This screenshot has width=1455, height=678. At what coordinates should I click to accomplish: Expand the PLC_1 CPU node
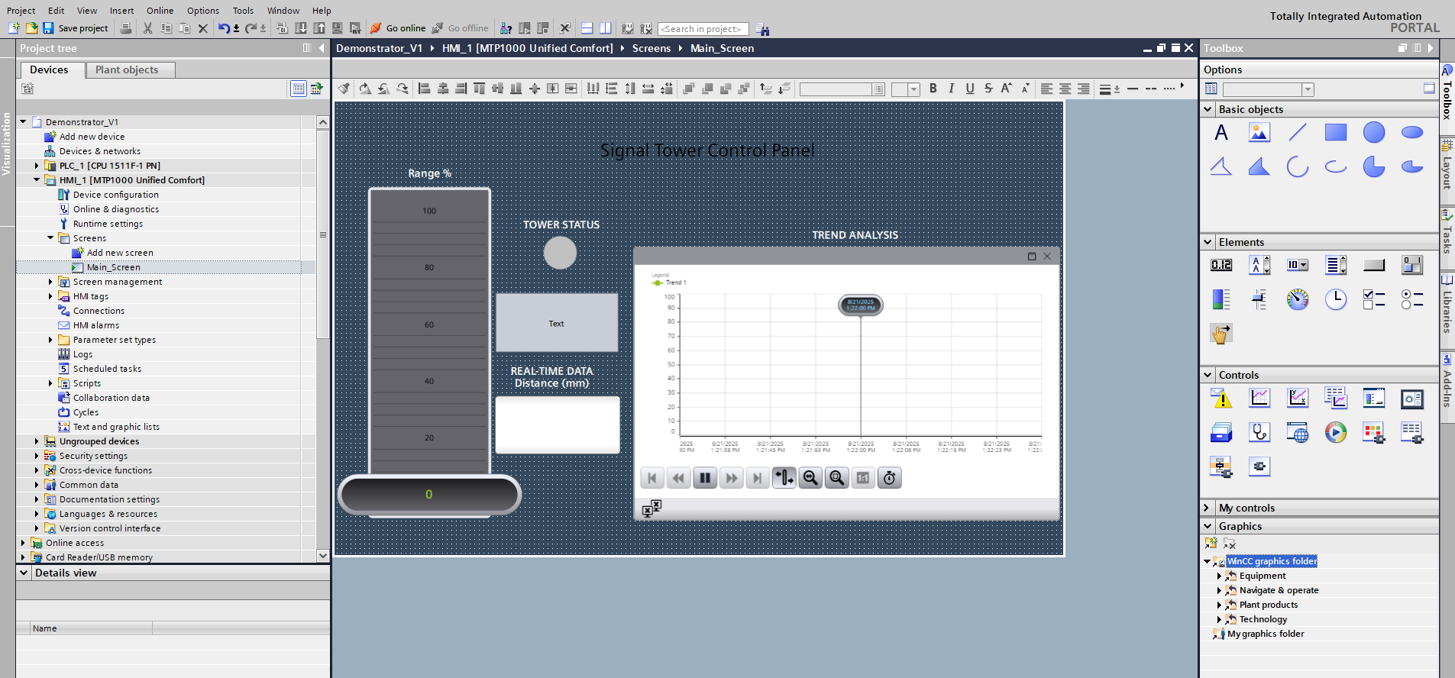pos(37,166)
